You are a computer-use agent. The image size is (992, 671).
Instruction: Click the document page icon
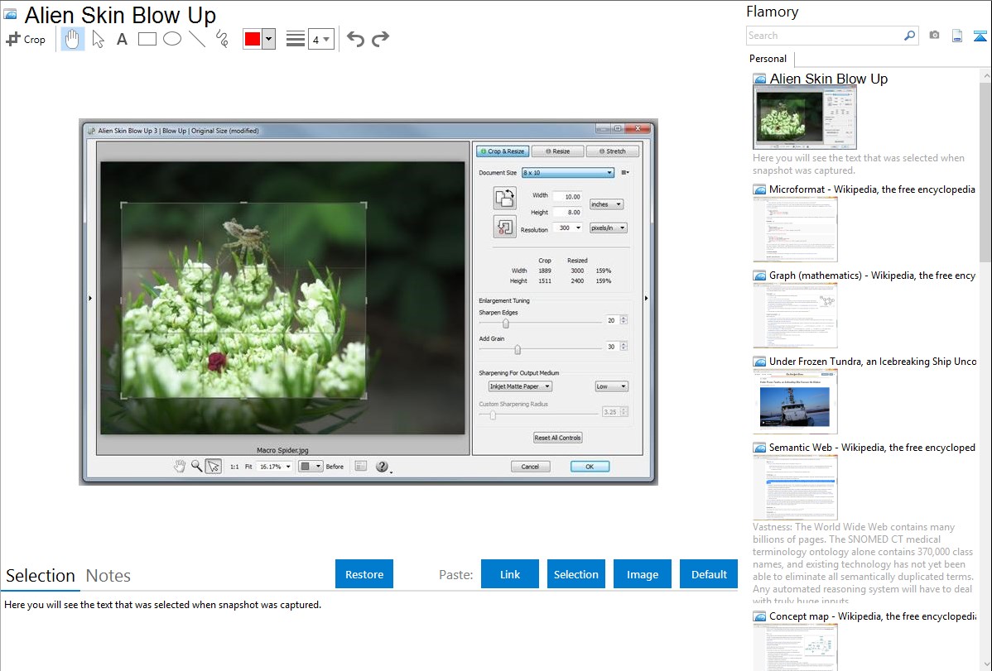point(956,36)
